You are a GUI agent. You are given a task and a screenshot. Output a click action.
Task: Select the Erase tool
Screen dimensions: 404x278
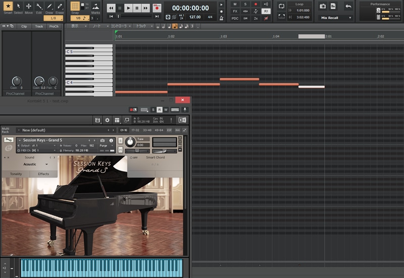click(x=60, y=6)
